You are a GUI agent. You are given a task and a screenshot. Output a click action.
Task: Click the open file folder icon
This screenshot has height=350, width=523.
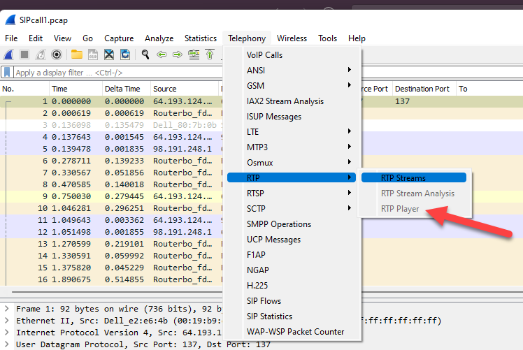pos(76,54)
